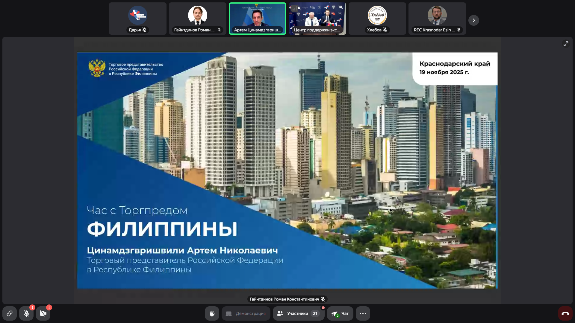Viewport: 575px width, 323px height.
Task: Click Гайнтдинов Роман tile's muted mic icon
Action: pos(220,30)
